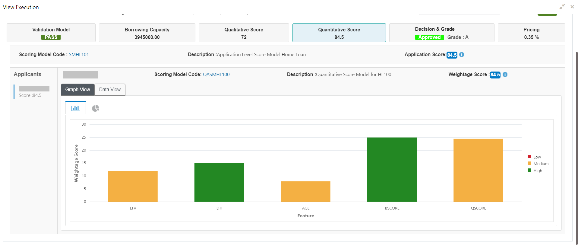This screenshot has width=578, height=246.
Task: Collapse the View Execution dialog
Action: [x=562, y=7]
